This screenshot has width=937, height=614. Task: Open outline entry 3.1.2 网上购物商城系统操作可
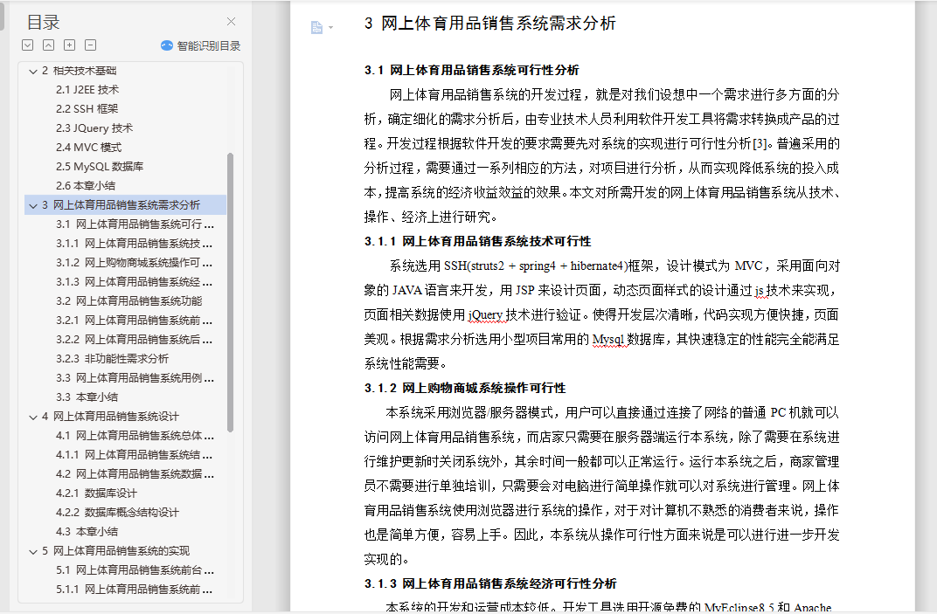coord(135,262)
